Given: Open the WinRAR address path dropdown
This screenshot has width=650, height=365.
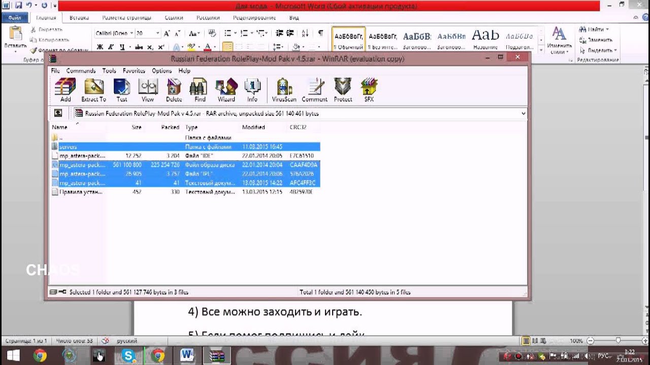Looking at the screenshot, I should point(523,114).
